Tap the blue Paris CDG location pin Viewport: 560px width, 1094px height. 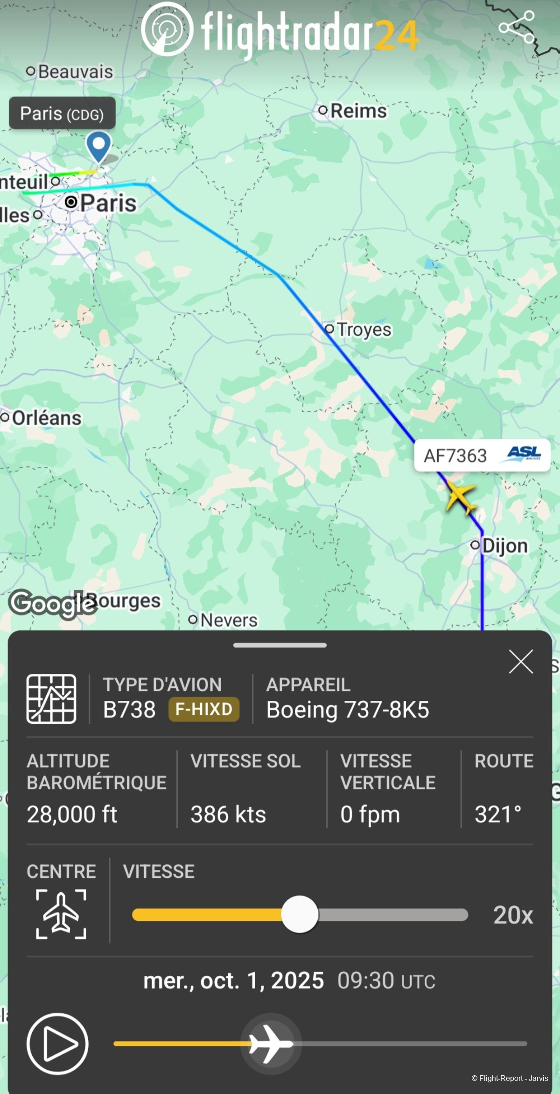(98, 145)
